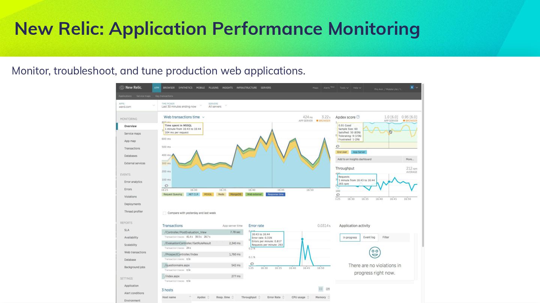Open the Help dropdown menu
This screenshot has width=540, height=303.
click(x=357, y=88)
